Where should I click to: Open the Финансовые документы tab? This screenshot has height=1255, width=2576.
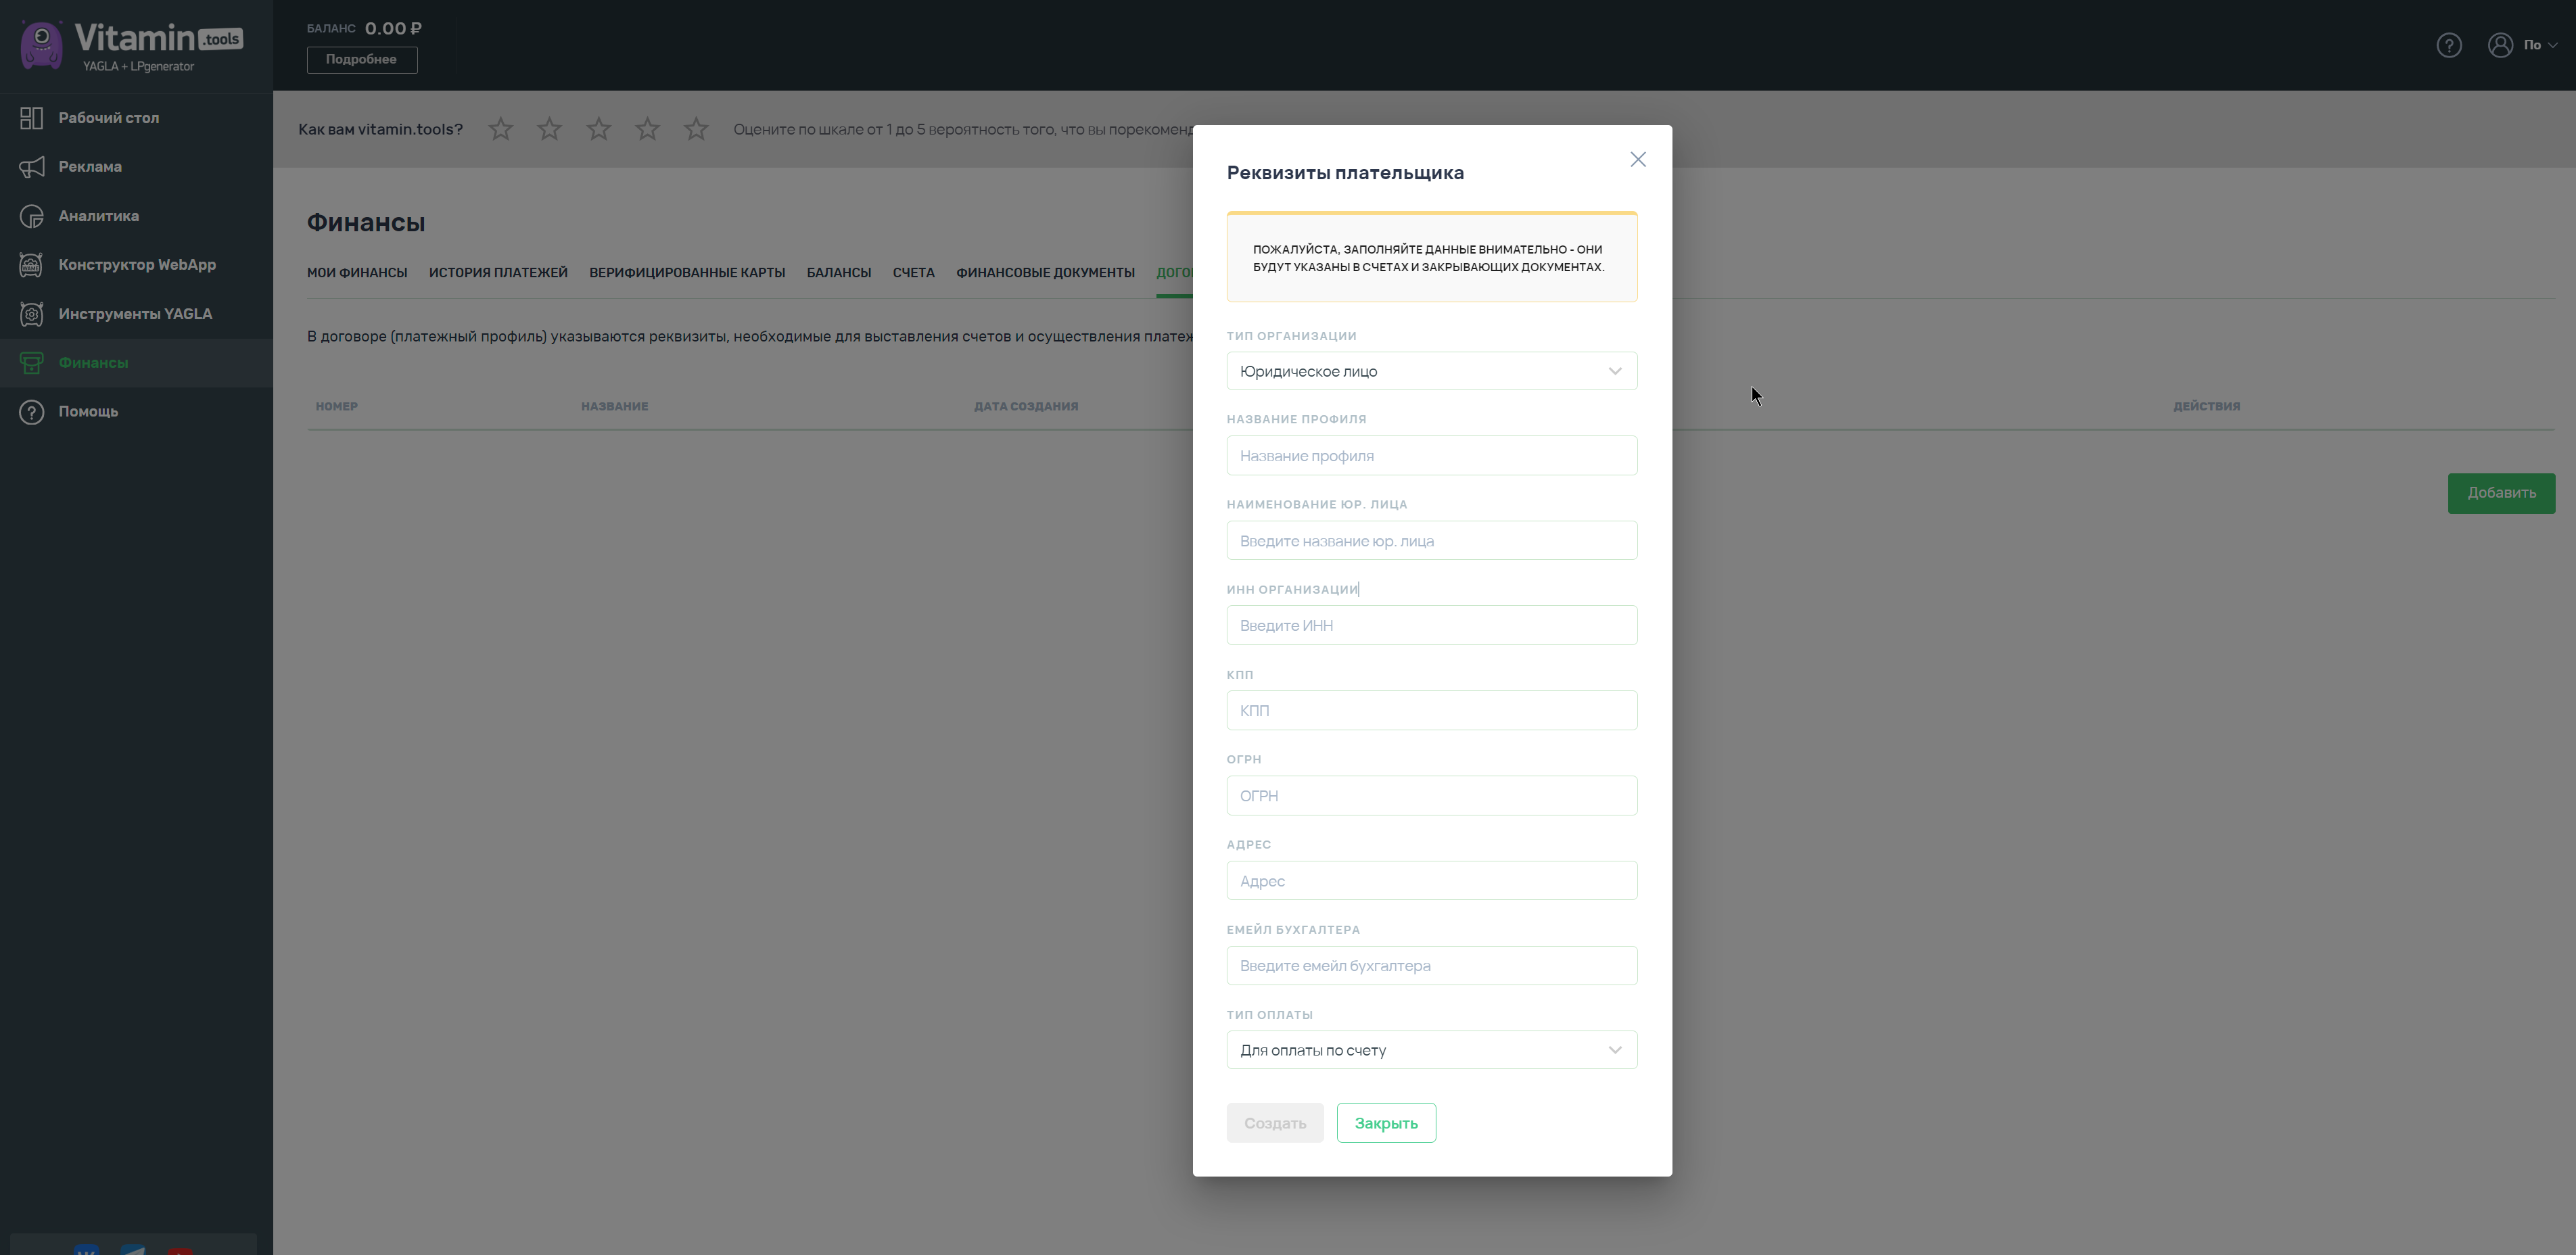coord(1045,273)
